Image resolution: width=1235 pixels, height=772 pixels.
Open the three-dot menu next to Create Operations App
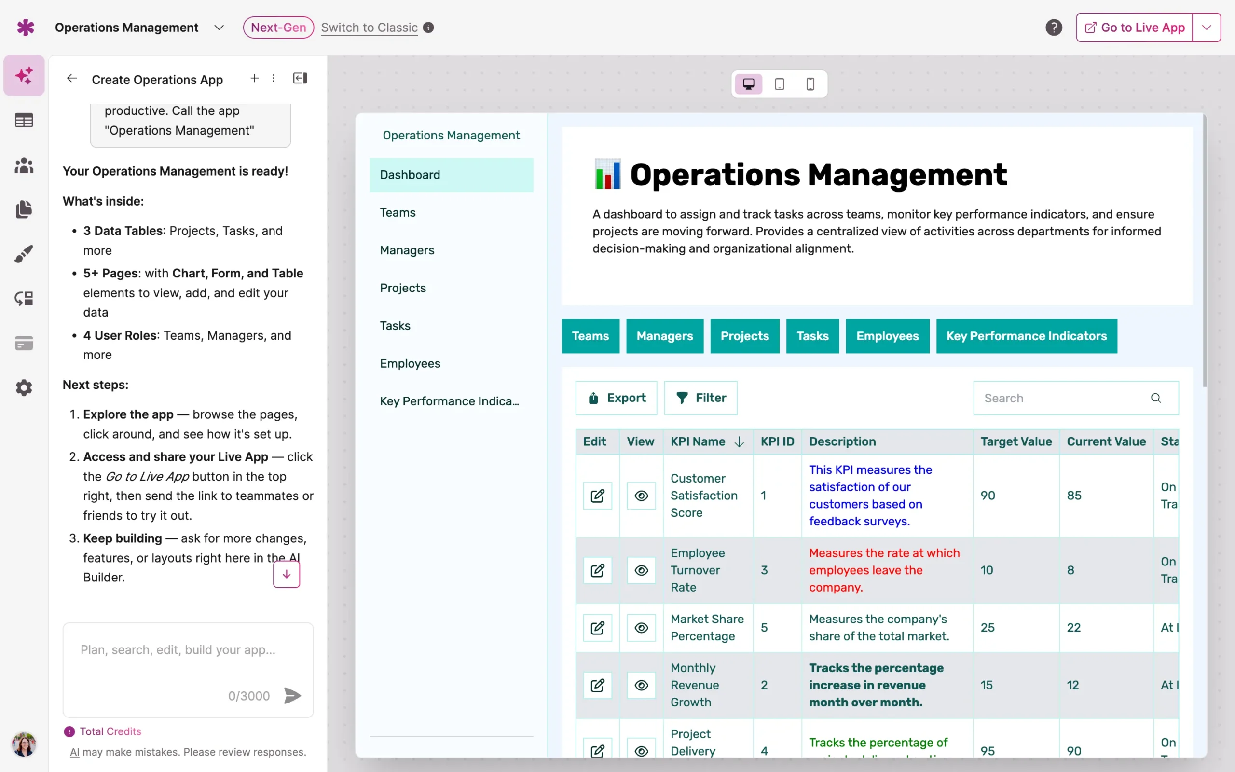[274, 78]
